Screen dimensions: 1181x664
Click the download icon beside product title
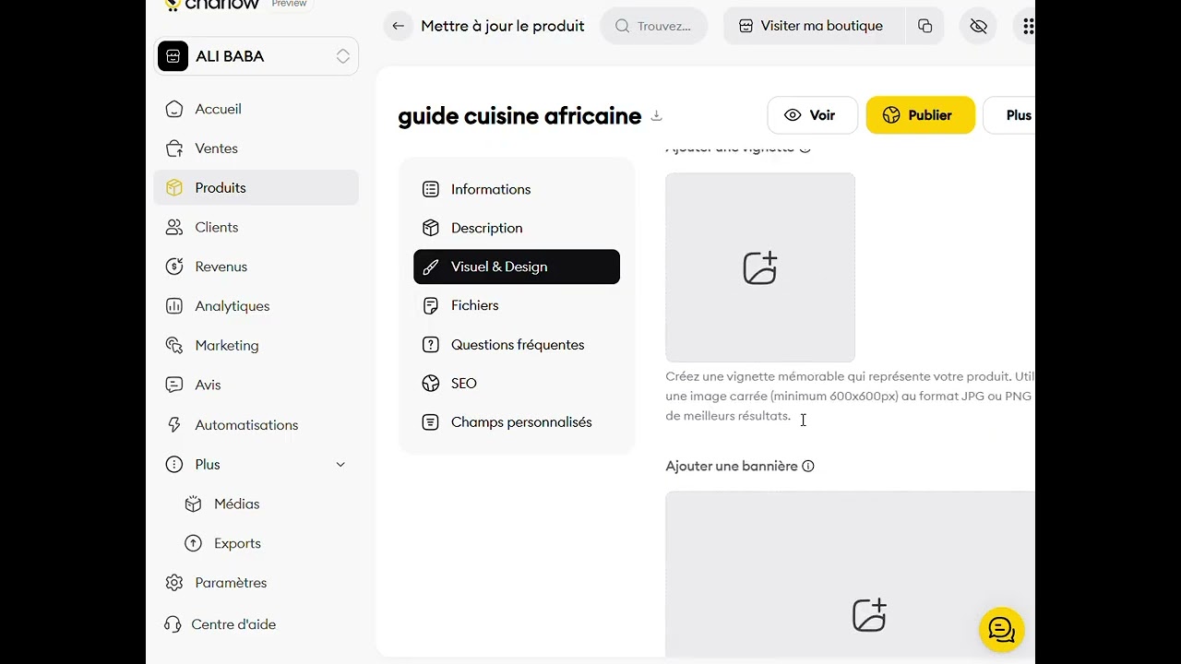pyautogui.click(x=657, y=115)
